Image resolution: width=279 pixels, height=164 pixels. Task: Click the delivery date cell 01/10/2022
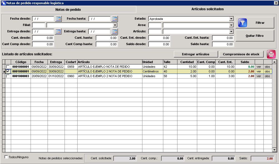(56, 76)
